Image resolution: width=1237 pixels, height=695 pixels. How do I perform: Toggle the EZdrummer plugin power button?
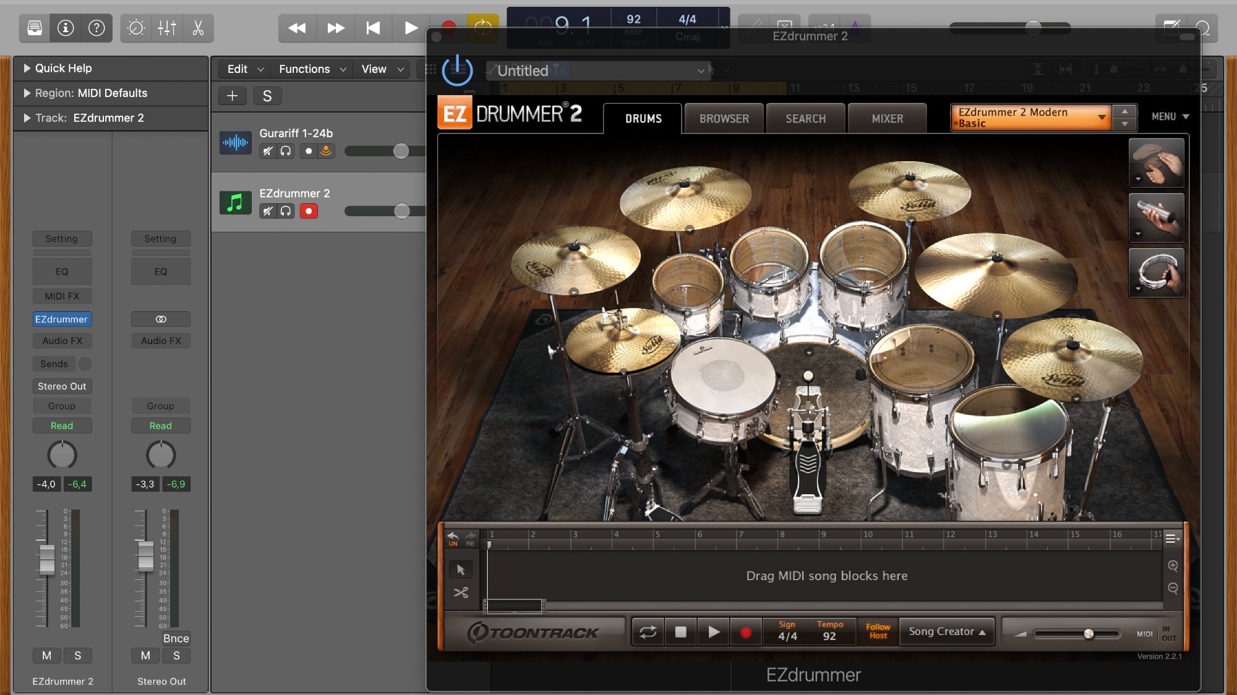pos(458,70)
